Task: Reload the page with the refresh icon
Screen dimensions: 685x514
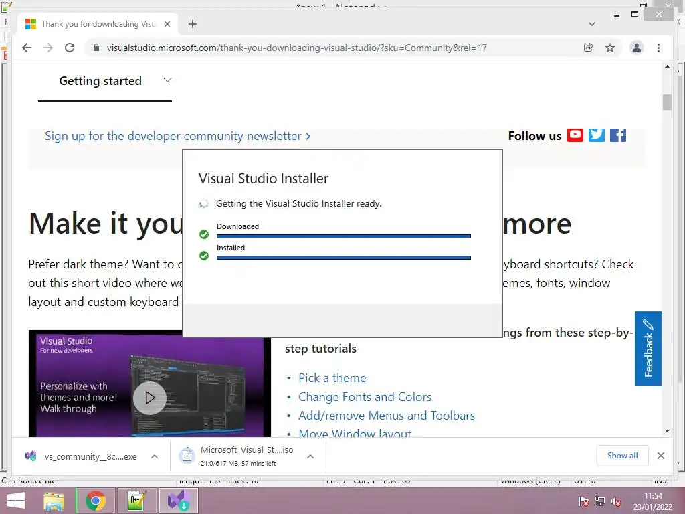Action: click(x=70, y=48)
